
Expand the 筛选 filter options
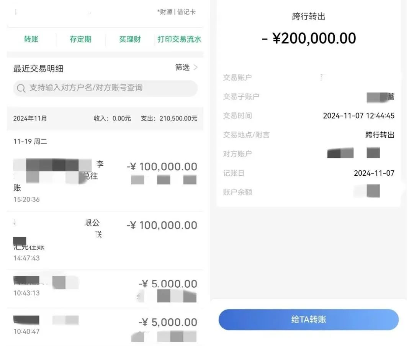[x=183, y=68]
